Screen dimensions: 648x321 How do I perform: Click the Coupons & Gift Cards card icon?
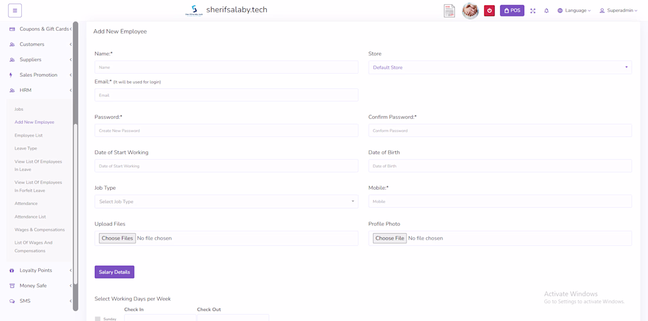[x=12, y=29]
